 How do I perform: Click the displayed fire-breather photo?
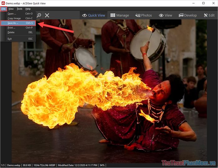[109, 91]
